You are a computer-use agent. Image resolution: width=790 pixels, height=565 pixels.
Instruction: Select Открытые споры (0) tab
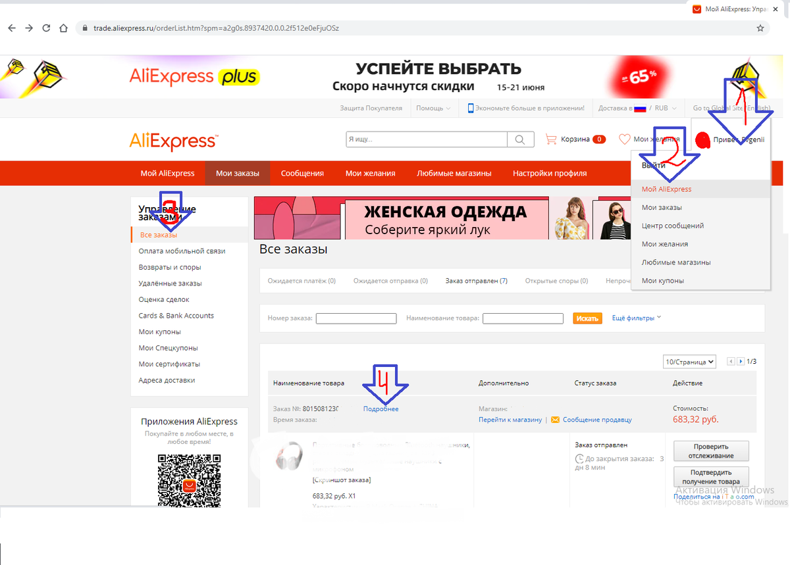(556, 281)
